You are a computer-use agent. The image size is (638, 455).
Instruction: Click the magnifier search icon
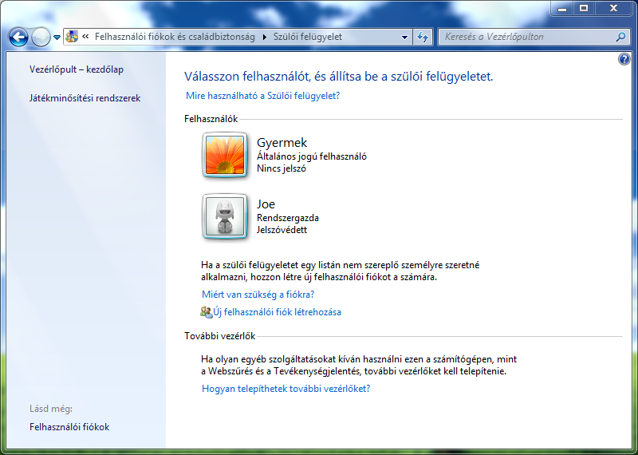620,37
